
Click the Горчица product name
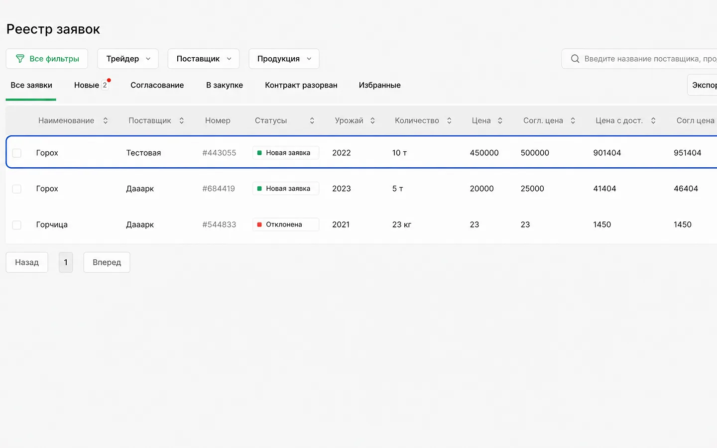point(52,224)
